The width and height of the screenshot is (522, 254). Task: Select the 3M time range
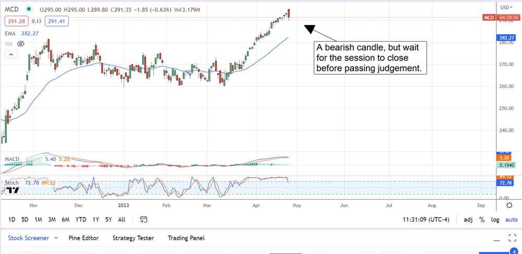52,220
